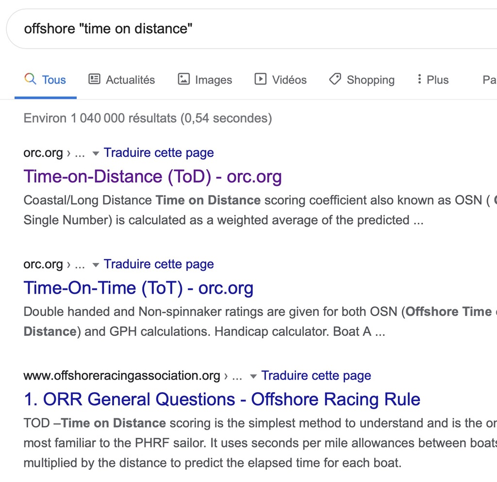Open the Tous results tab
This screenshot has width=497, height=482.
coord(46,80)
